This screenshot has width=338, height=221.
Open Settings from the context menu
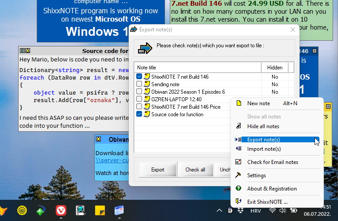[277, 175]
